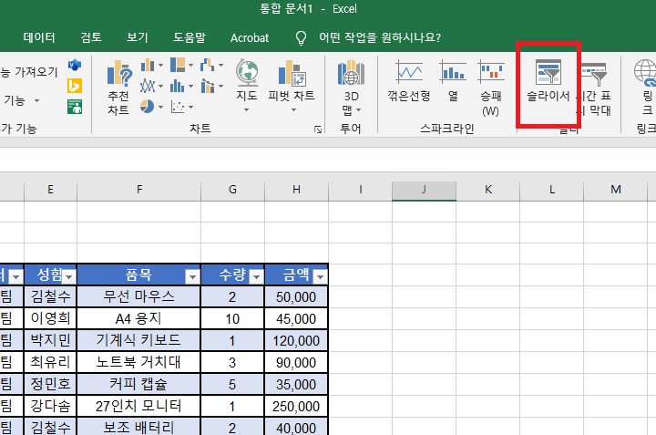Click the 지도 map chart globe icon
Screen dimensions: 656x435
tap(246, 73)
